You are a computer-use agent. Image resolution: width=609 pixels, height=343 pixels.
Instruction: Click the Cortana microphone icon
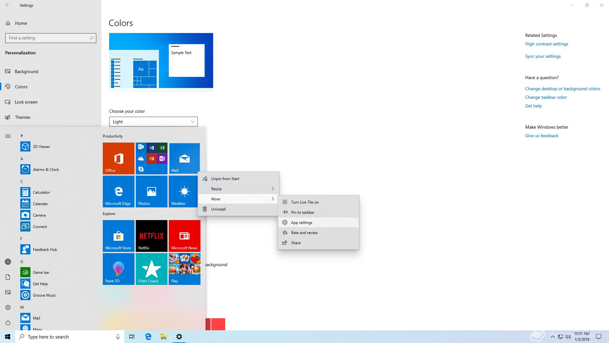click(x=118, y=337)
